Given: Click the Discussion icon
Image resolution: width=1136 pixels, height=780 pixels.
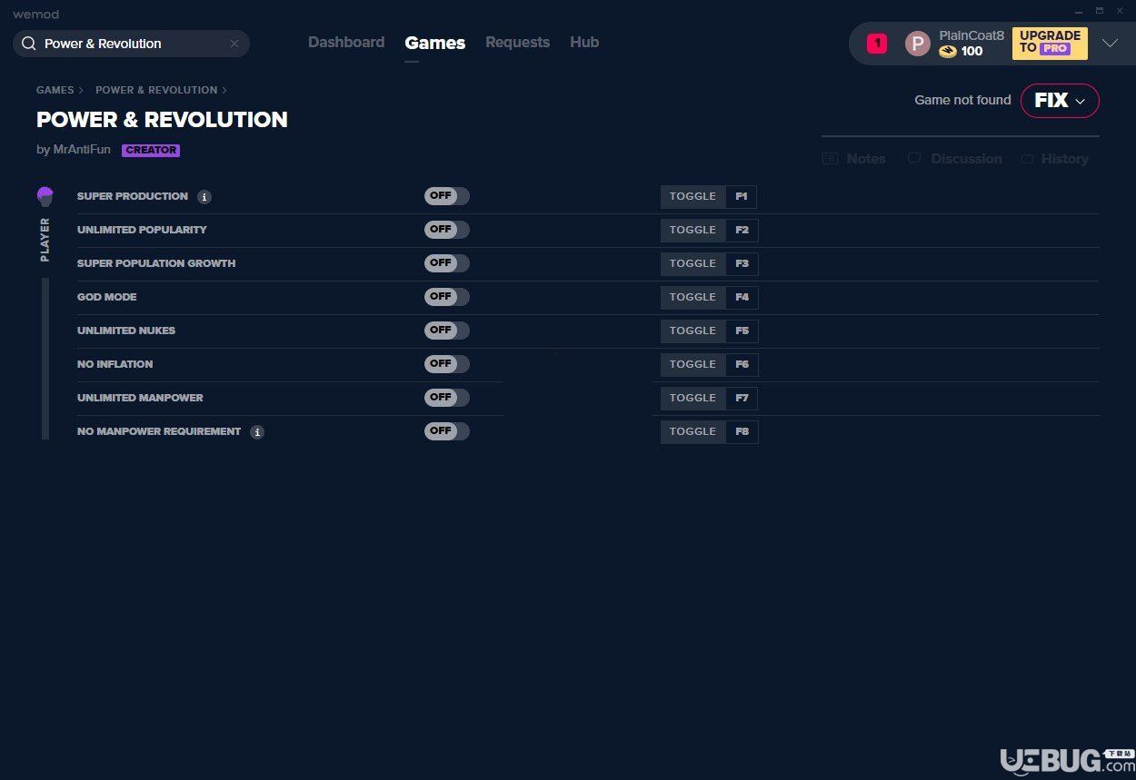Looking at the screenshot, I should 914,159.
